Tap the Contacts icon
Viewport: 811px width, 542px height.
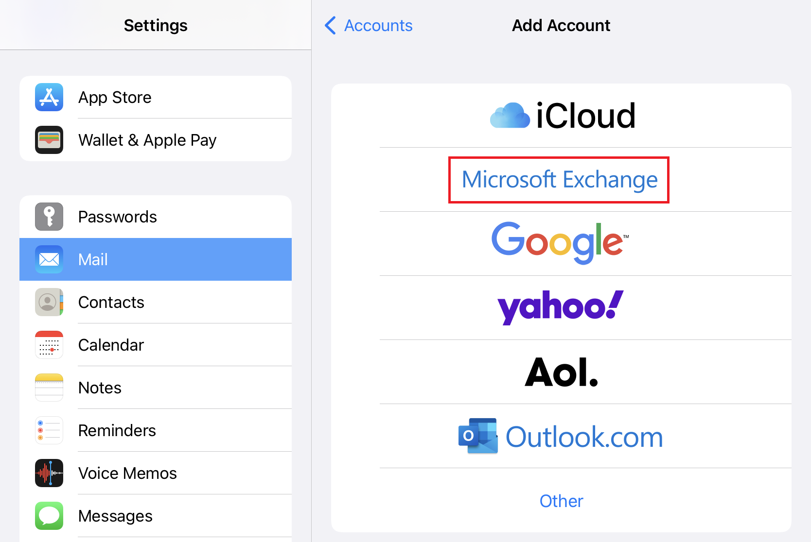(x=49, y=302)
